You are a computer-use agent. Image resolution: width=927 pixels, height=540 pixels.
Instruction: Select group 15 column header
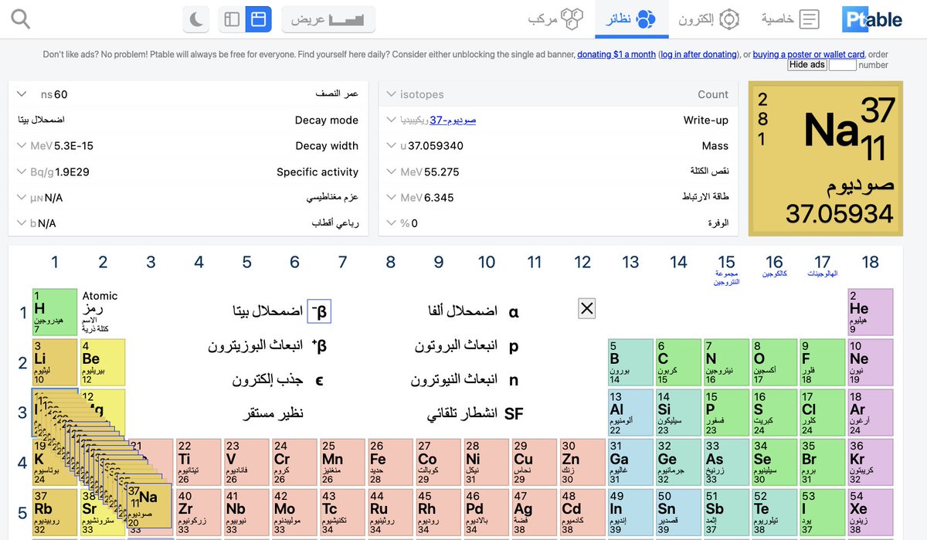point(726,263)
